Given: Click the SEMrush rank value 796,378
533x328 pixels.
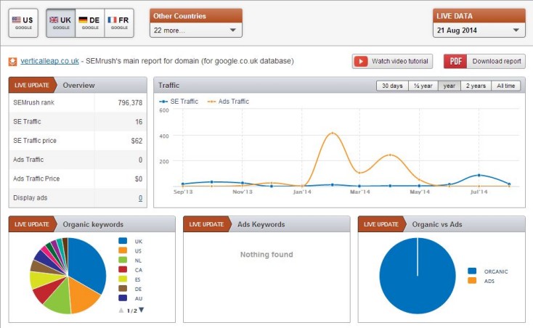Looking at the screenshot, I should pyautogui.click(x=130, y=102).
